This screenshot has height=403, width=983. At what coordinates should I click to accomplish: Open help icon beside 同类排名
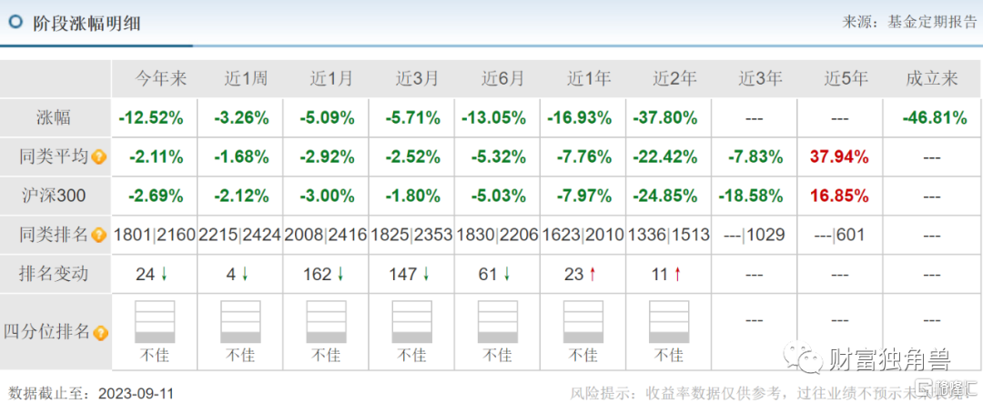[x=99, y=236]
